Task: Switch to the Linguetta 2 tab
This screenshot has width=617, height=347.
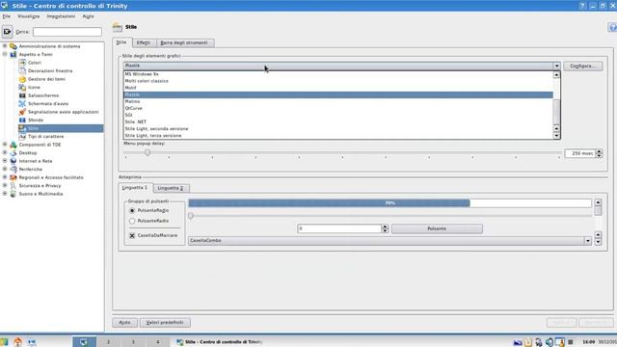Action: tap(171, 188)
